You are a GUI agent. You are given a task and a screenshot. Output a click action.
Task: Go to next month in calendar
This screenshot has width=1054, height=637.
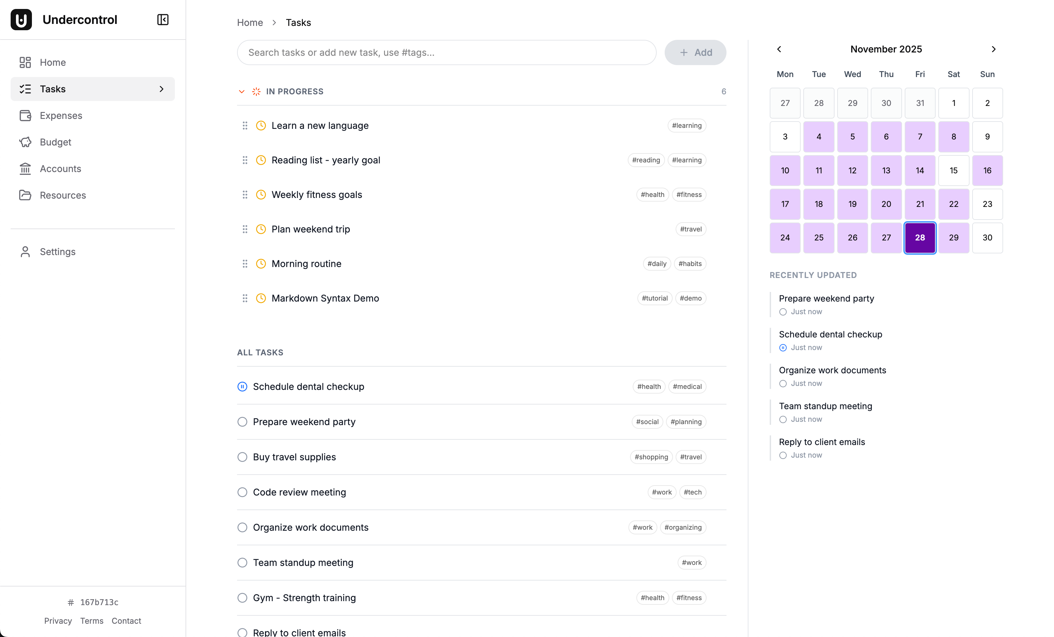[993, 49]
